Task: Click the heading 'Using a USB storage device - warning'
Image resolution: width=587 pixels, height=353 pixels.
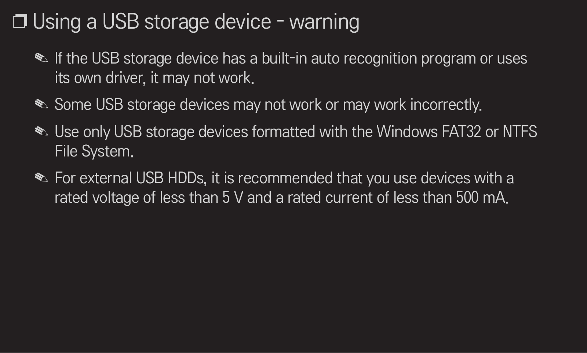Action: point(196,22)
